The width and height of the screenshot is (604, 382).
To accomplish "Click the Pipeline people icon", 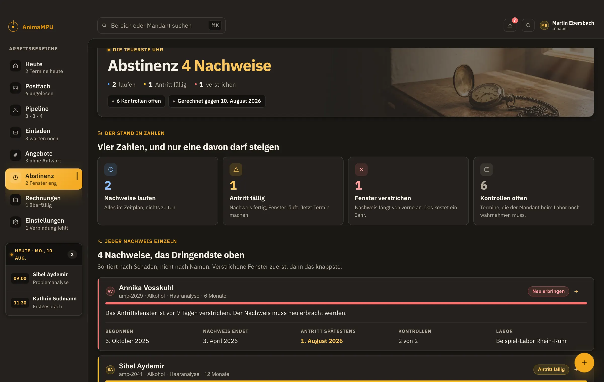I will tap(15, 111).
